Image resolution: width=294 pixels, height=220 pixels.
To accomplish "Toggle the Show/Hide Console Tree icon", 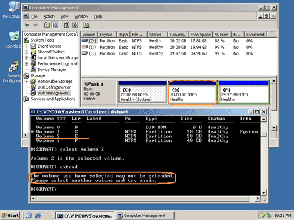I will (56, 25).
